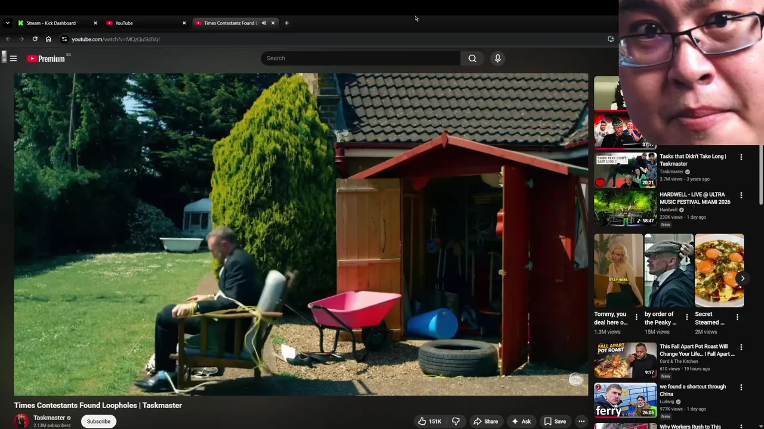The width and height of the screenshot is (764, 429).
Task: Open Fall Apart Pot Roast thumbnail
Action: click(x=625, y=360)
